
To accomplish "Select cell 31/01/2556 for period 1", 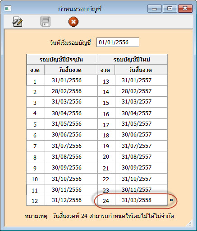I will (71, 80).
